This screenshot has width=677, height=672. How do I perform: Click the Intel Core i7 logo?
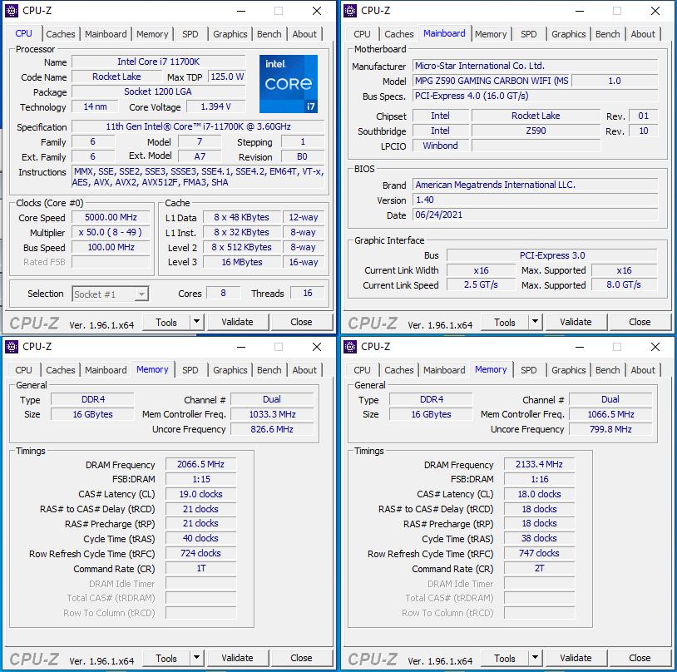click(289, 84)
